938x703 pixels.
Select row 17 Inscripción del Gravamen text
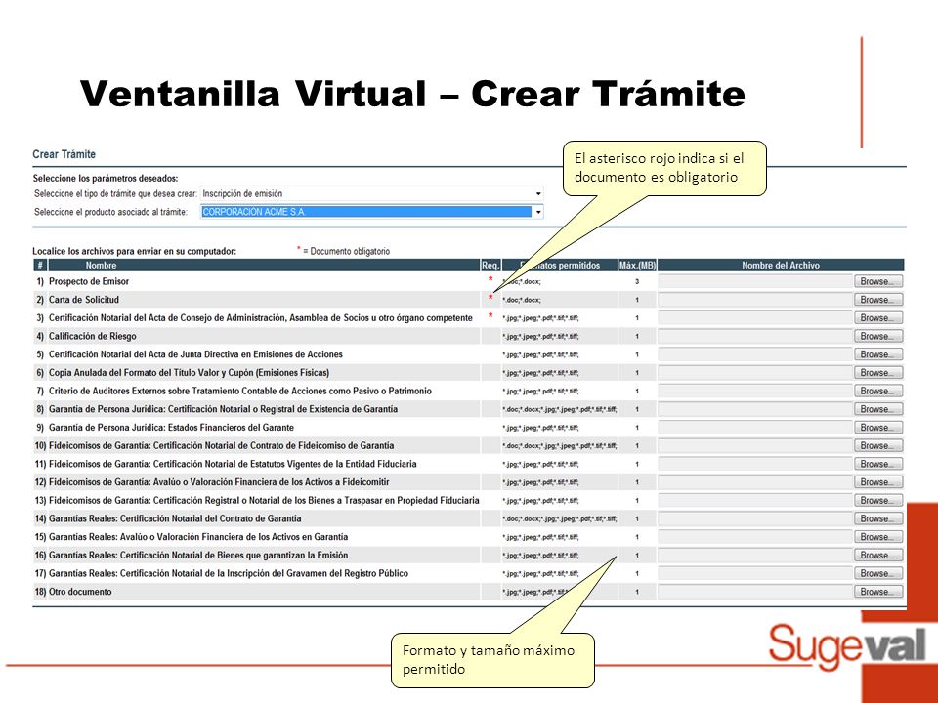click(x=229, y=573)
